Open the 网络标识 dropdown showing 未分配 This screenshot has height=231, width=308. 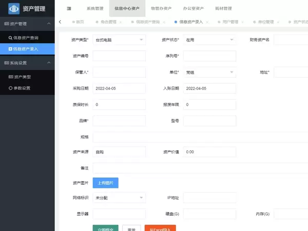point(119,198)
